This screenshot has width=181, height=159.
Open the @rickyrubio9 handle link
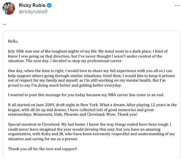[33, 12]
